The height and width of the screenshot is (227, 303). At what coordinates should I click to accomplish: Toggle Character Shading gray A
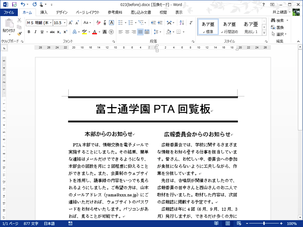click(x=105, y=32)
